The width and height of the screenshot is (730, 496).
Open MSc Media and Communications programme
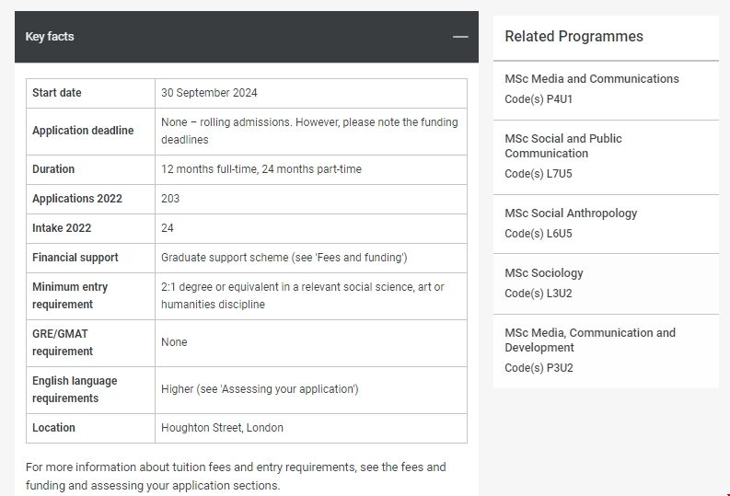pyautogui.click(x=591, y=79)
